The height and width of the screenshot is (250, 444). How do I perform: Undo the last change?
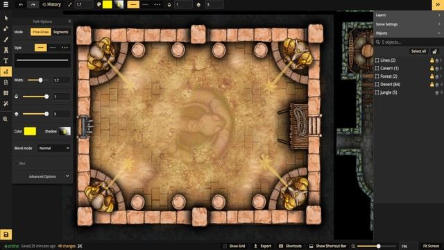click(21, 5)
